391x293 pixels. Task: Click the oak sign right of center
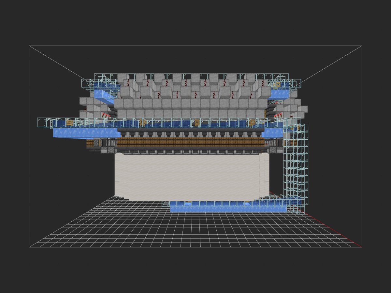(x=252, y=122)
